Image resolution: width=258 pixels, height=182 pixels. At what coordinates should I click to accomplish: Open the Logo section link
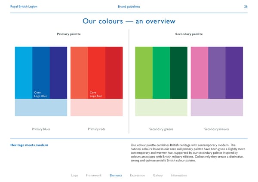75,175
